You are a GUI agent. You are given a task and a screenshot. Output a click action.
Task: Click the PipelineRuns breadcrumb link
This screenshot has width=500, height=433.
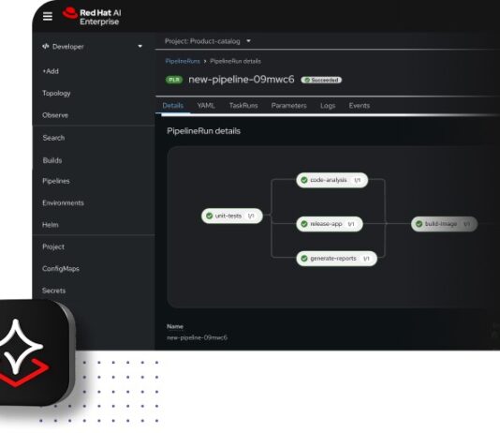(x=183, y=61)
